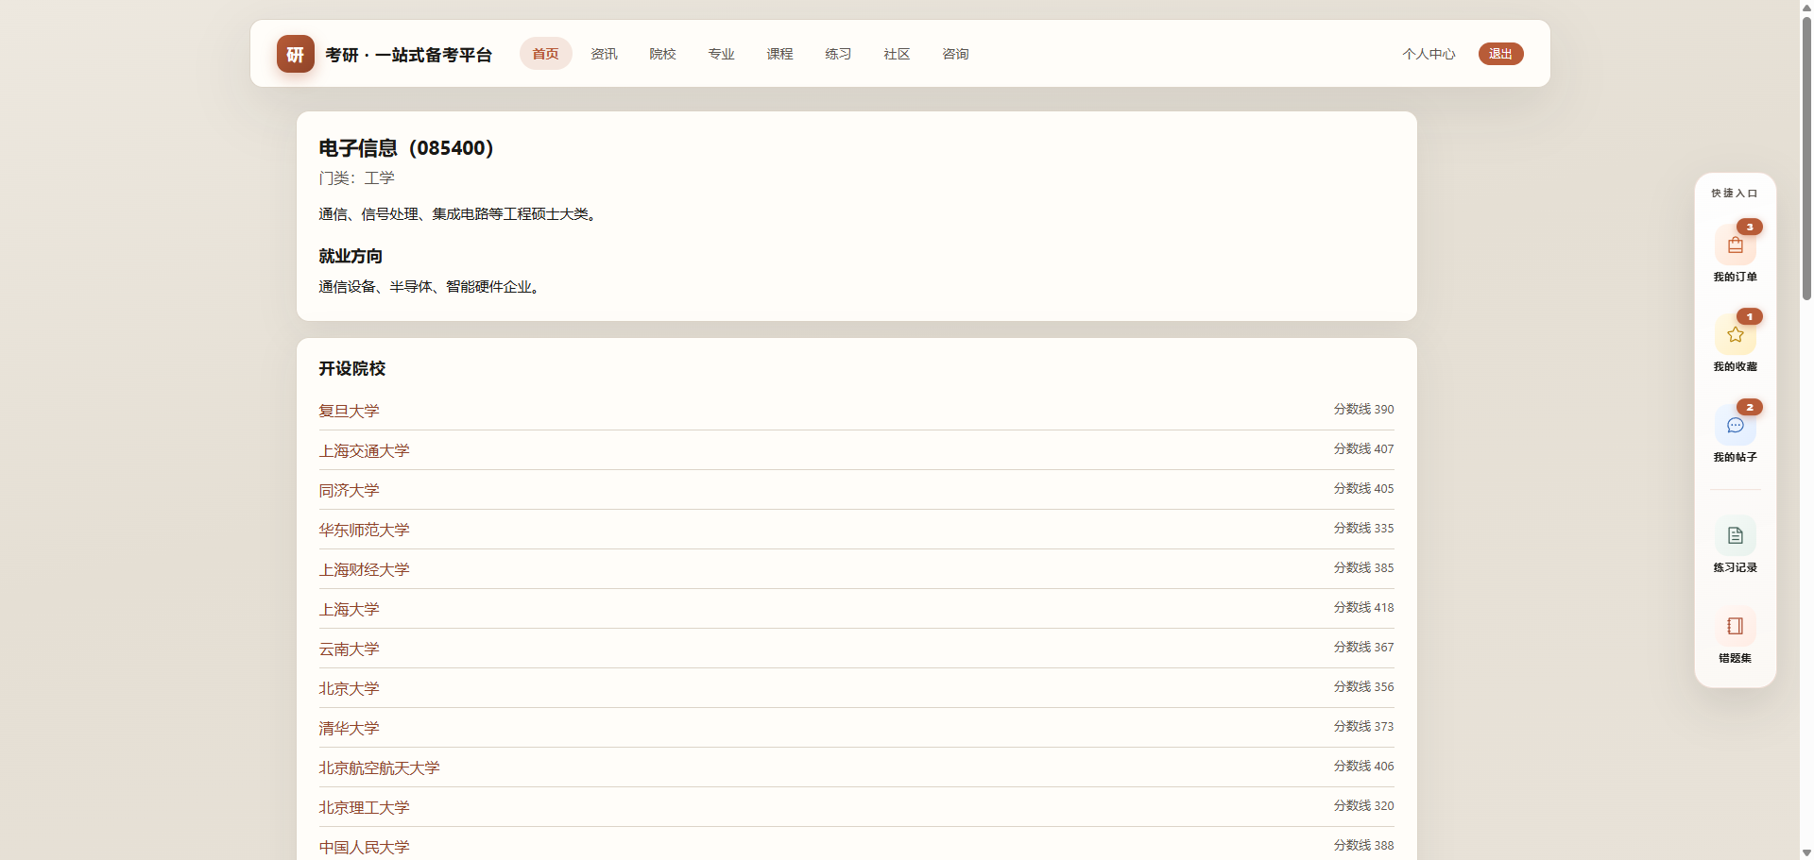Open 上海财经大学 school link
The image size is (1814, 860).
tap(364, 569)
